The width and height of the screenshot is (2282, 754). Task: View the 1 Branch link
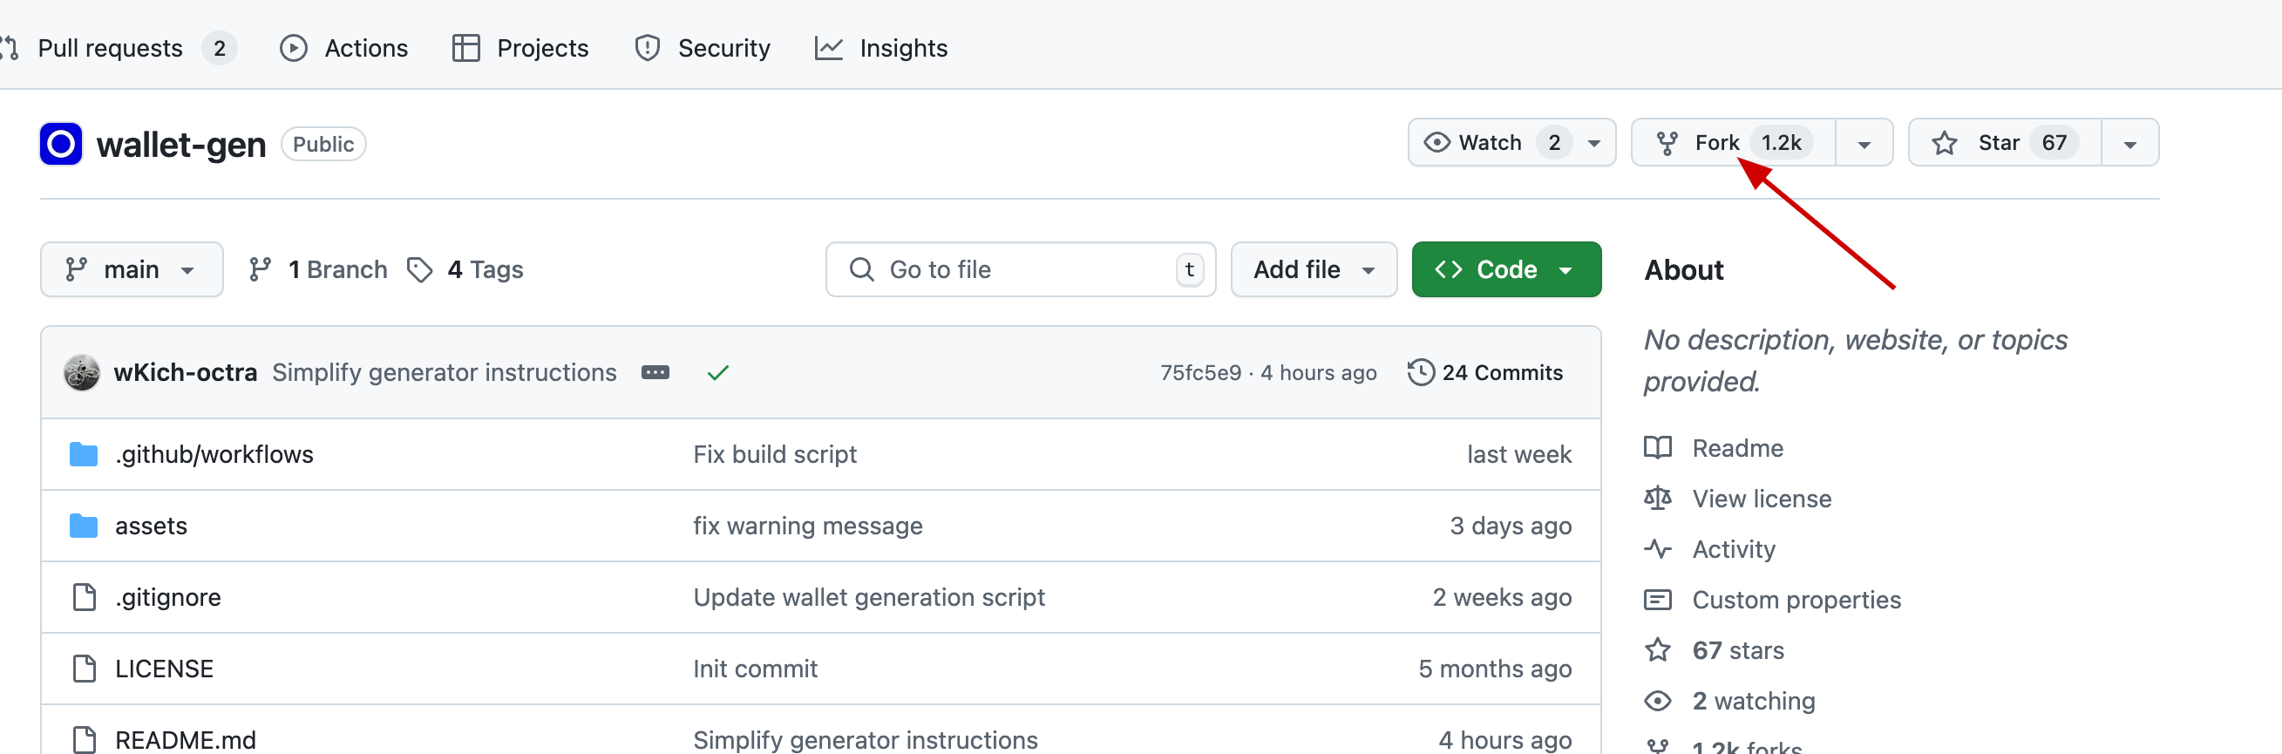[x=317, y=269]
